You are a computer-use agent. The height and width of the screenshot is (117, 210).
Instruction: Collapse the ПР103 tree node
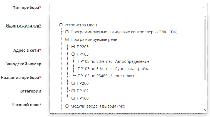[73, 54]
